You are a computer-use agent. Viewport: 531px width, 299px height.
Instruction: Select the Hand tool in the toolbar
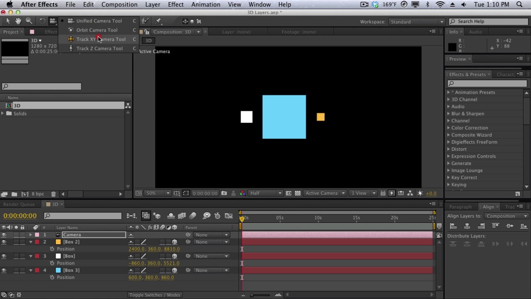(18, 21)
